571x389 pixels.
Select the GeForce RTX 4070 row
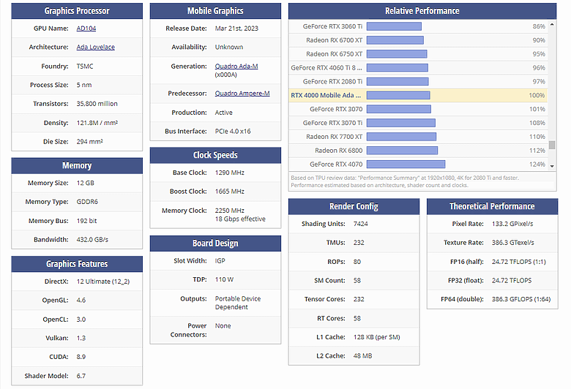click(418, 165)
